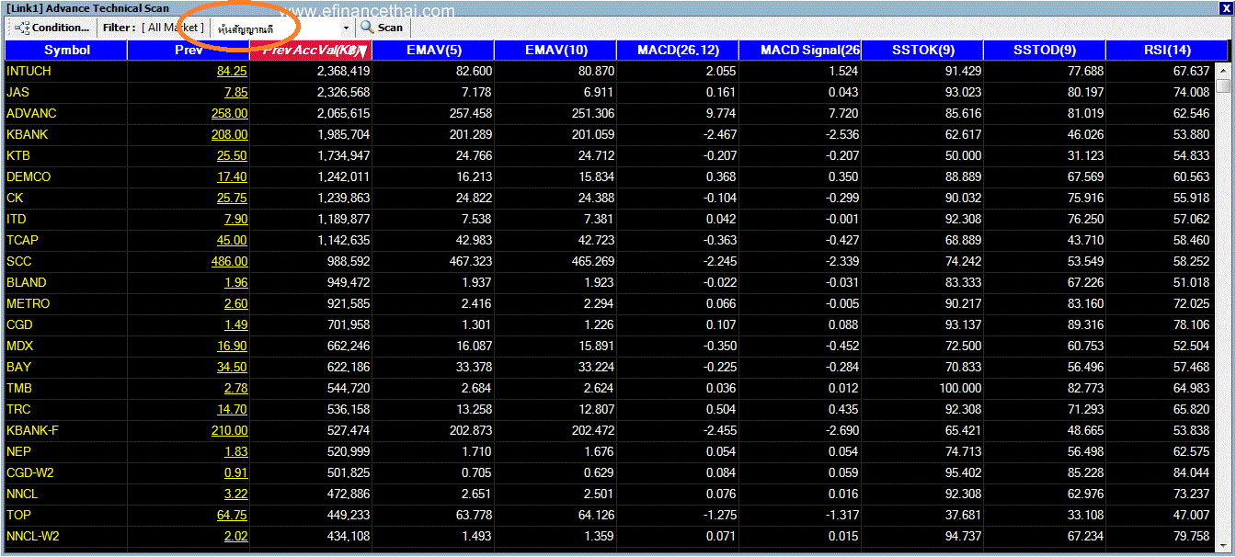
Task: Sort by SSTOD(9) column header
Action: pos(1045,50)
